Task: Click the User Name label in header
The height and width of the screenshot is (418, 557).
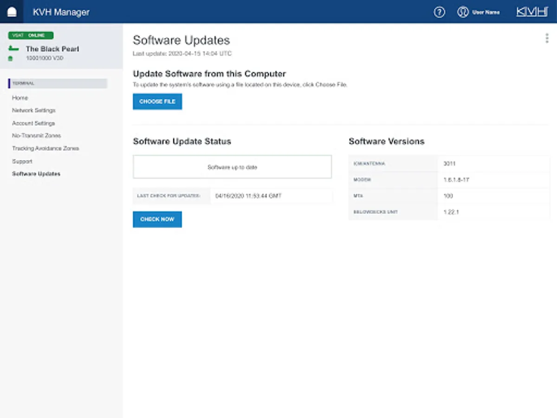Action: pos(486,13)
